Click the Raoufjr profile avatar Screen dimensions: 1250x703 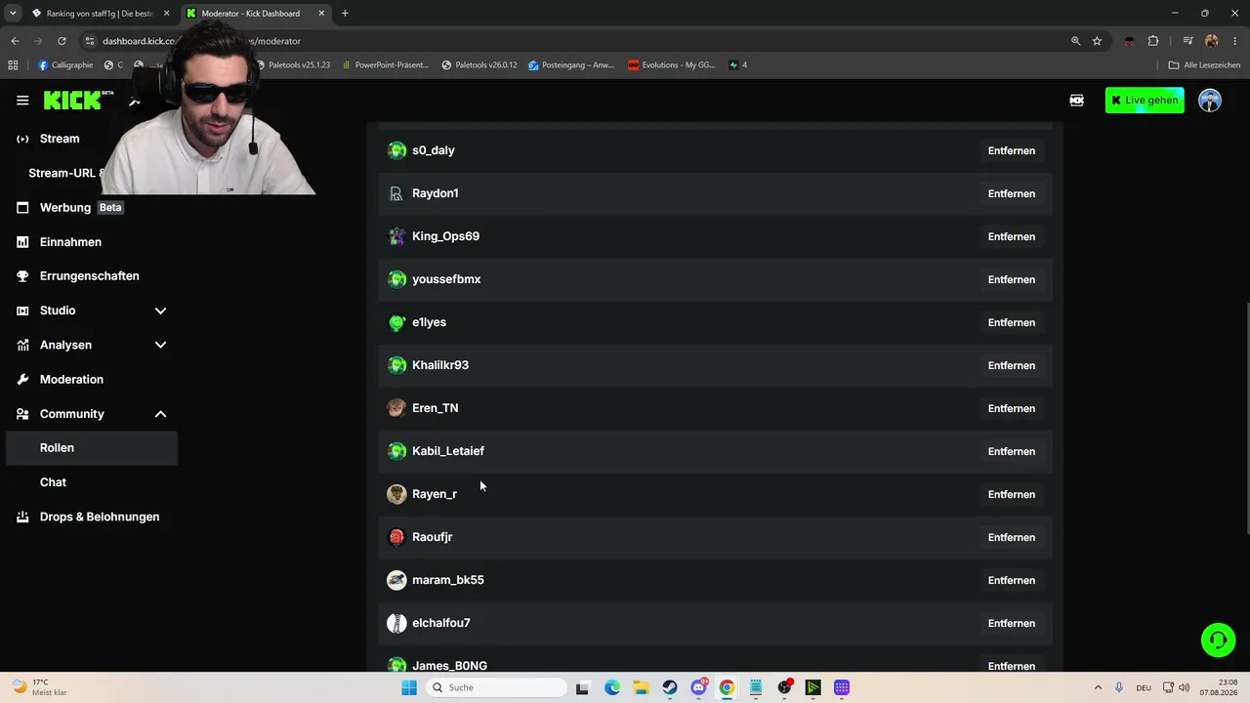point(396,537)
